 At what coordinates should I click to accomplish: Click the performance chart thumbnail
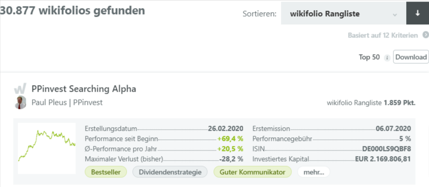47,148
